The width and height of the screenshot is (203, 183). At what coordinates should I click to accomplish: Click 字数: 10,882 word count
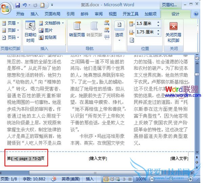[x=34, y=179]
